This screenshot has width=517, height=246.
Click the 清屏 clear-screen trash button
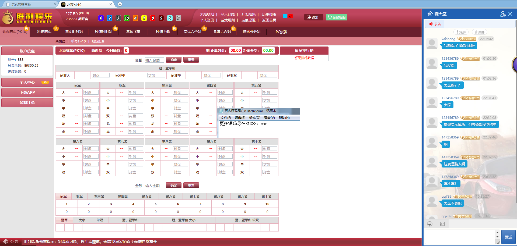click(480, 32)
